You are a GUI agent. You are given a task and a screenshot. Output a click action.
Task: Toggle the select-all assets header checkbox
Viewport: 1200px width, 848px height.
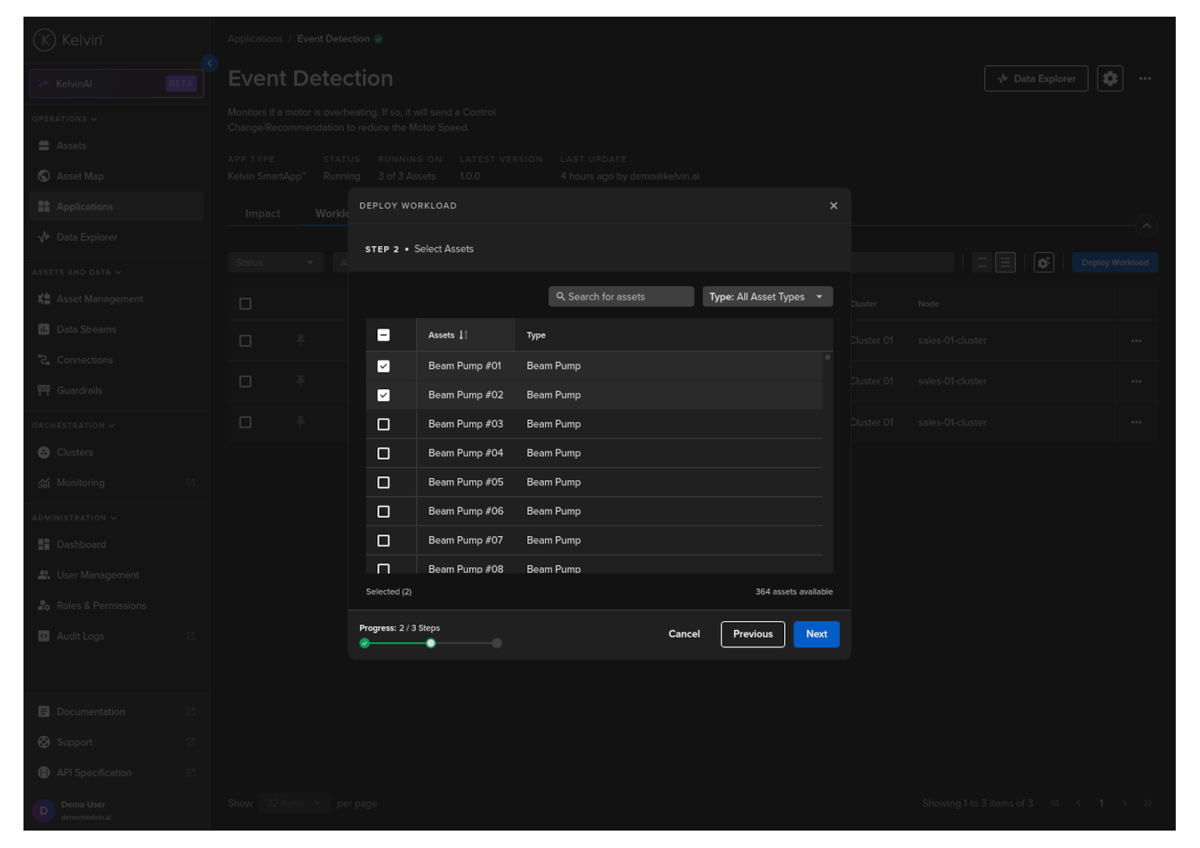(x=383, y=335)
